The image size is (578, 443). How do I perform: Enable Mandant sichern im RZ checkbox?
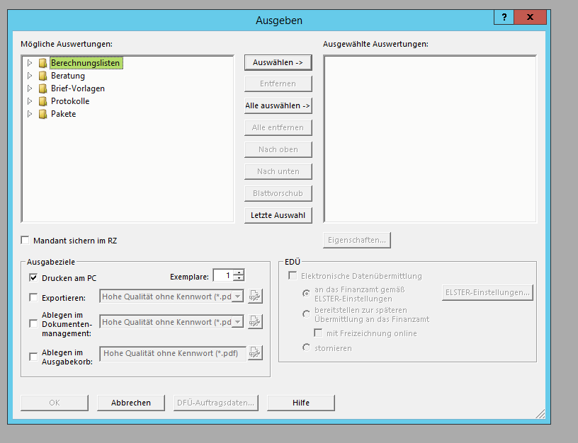point(25,241)
